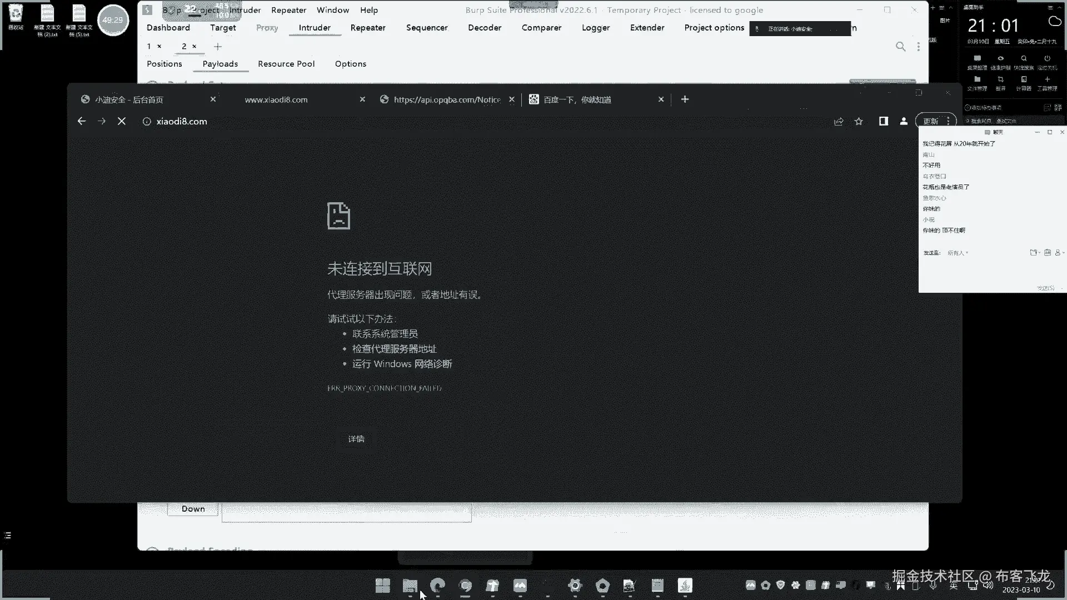1067x600 pixels.
Task: Open the Positions sub-tab
Action: 164,64
